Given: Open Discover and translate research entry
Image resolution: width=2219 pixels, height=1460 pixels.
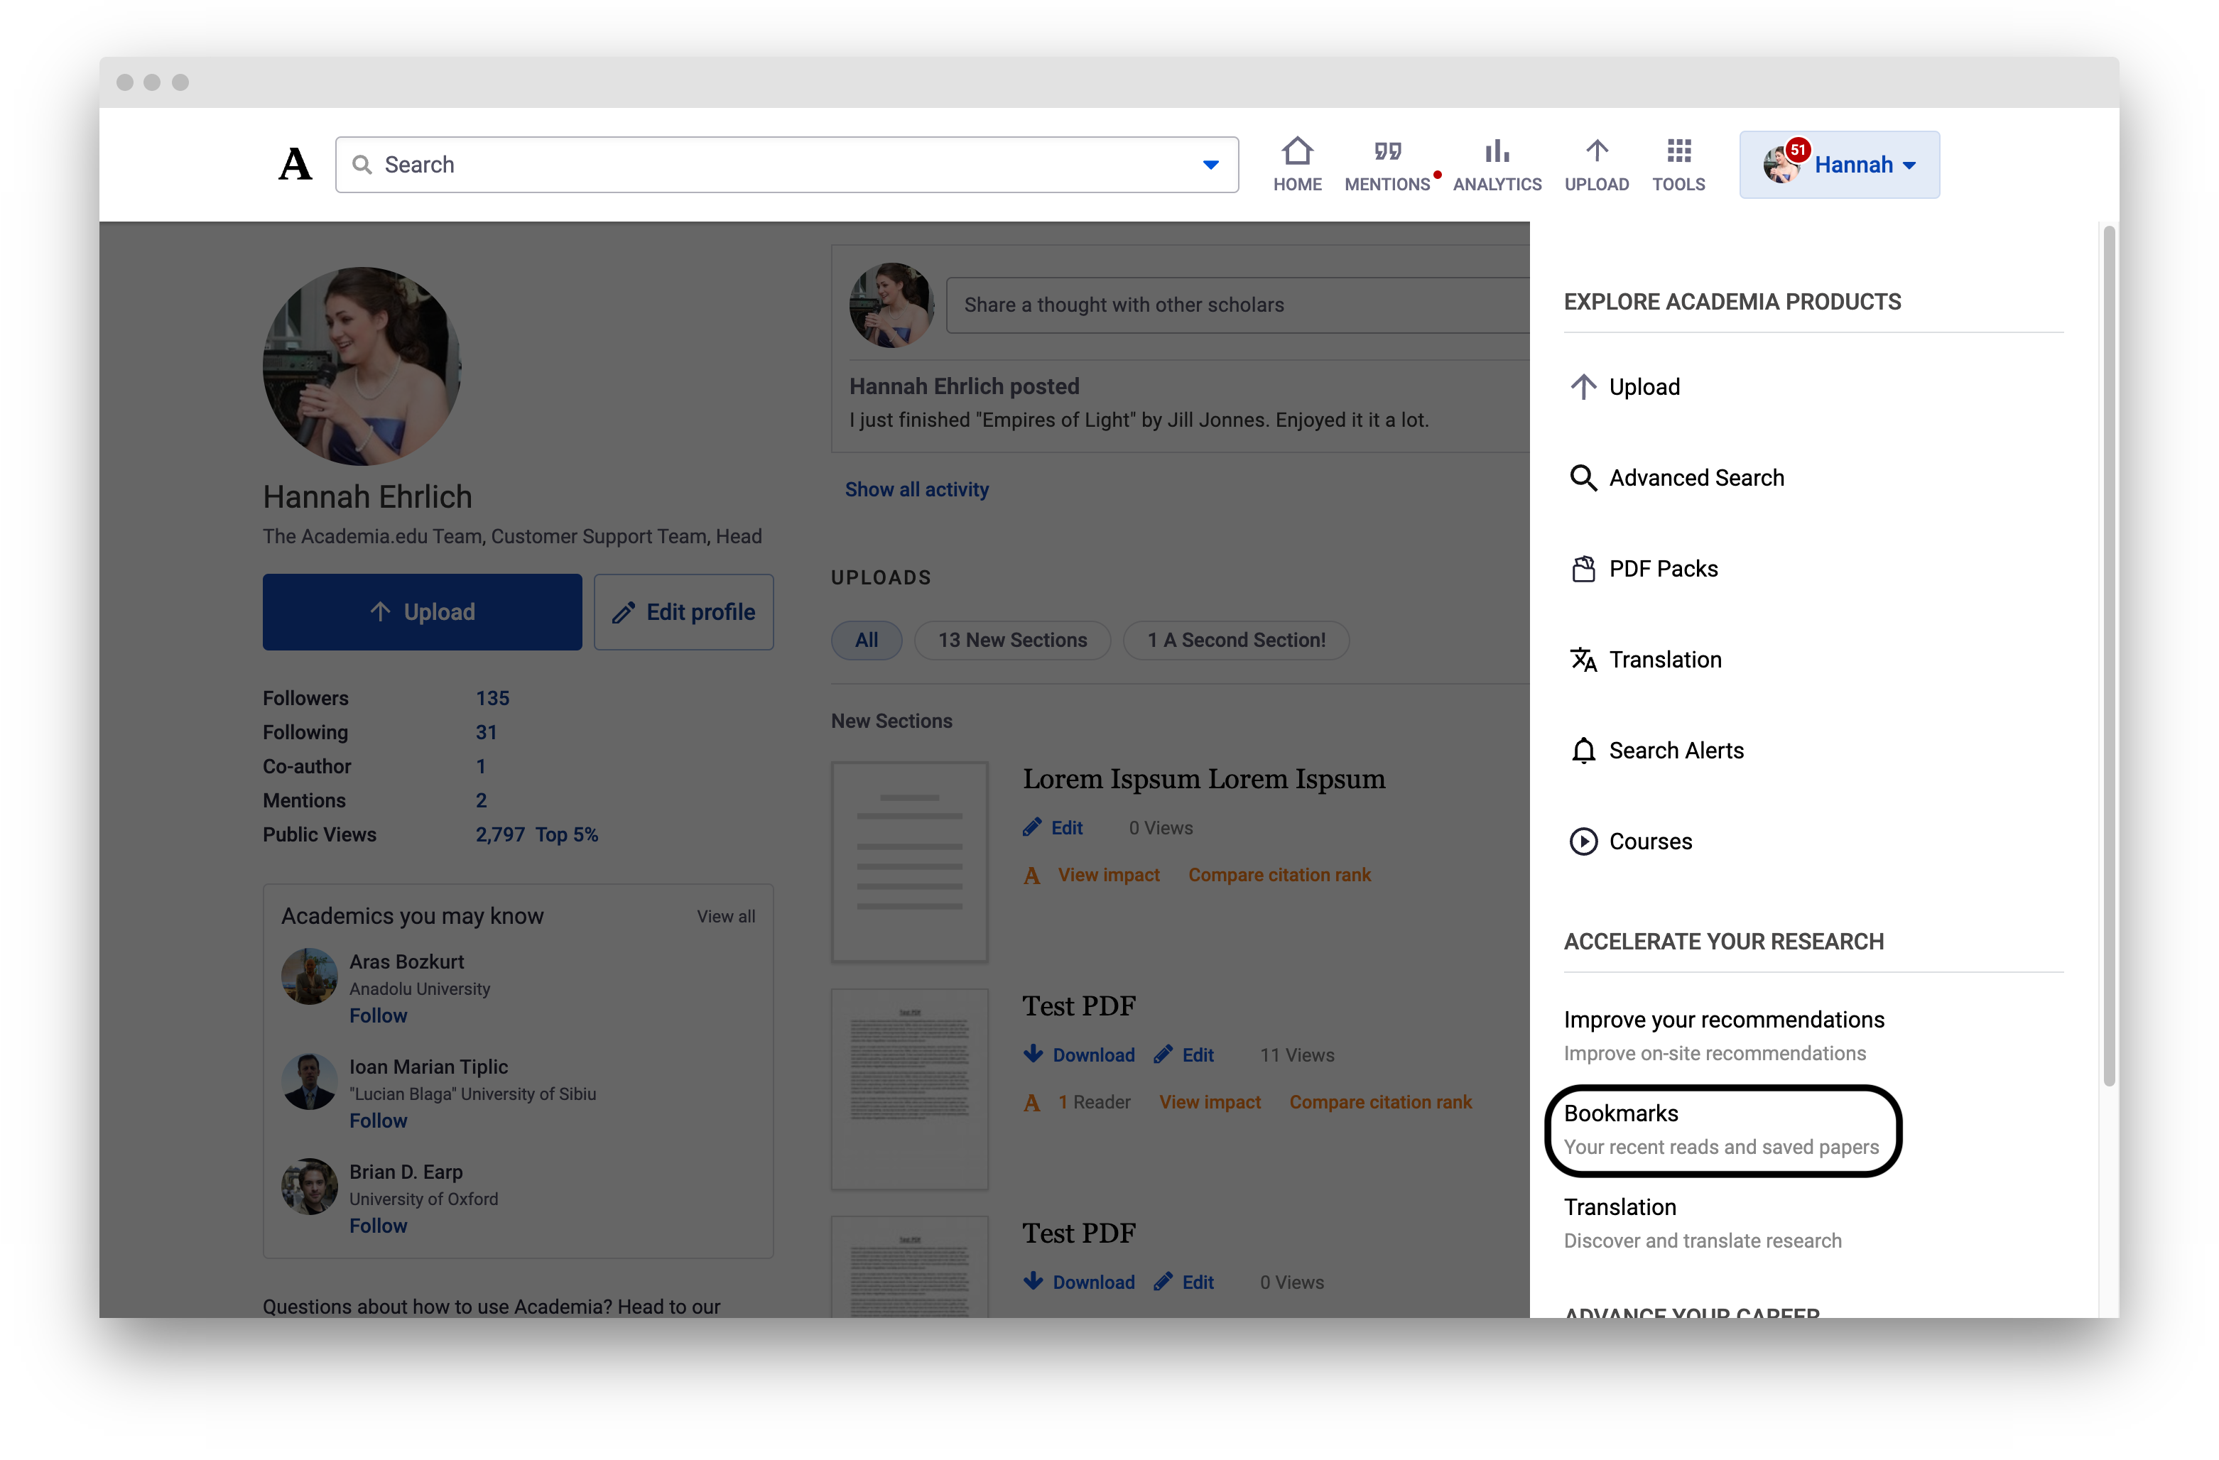Looking at the screenshot, I should [x=1703, y=1224].
